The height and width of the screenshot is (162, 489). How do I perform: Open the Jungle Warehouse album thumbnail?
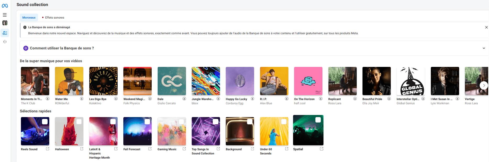[206, 81]
